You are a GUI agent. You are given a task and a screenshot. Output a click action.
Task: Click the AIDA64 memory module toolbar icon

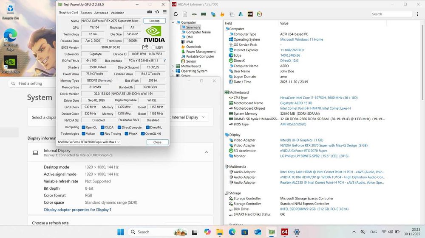204,14
